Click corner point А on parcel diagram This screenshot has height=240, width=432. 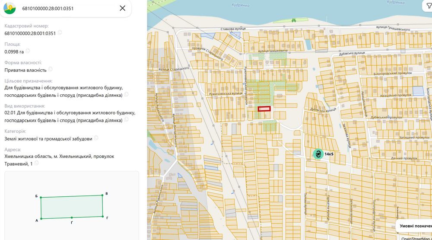coord(41,218)
